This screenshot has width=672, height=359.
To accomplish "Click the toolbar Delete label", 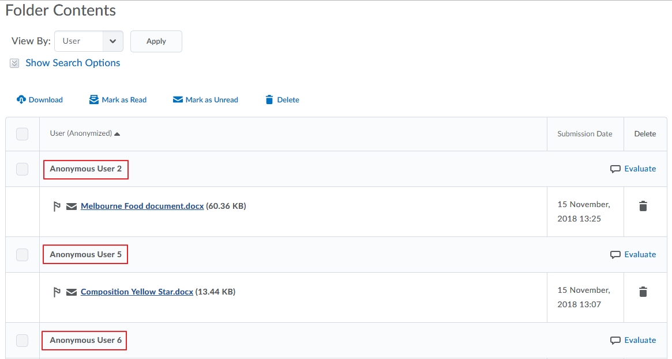I will click(288, 100).
